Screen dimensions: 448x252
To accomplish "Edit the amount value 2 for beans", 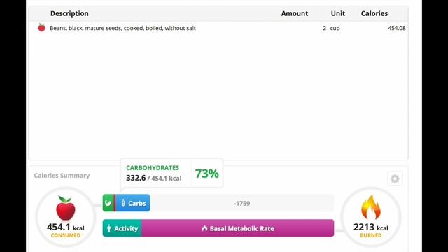I will 324,28.
